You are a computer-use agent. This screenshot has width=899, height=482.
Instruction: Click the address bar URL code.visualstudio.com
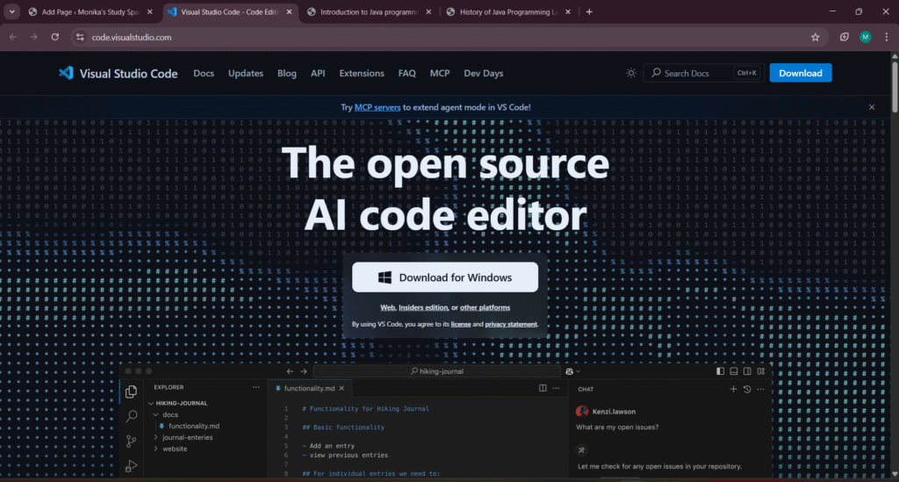click(132, 37)
